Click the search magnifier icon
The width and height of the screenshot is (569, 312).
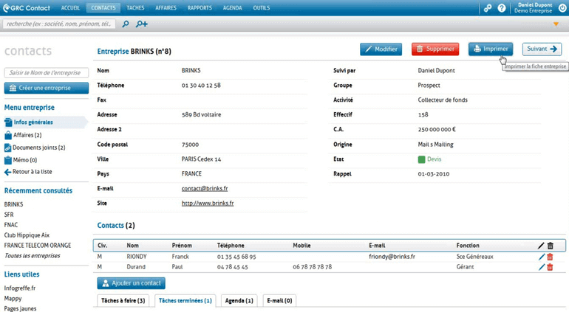coord(126,24)
